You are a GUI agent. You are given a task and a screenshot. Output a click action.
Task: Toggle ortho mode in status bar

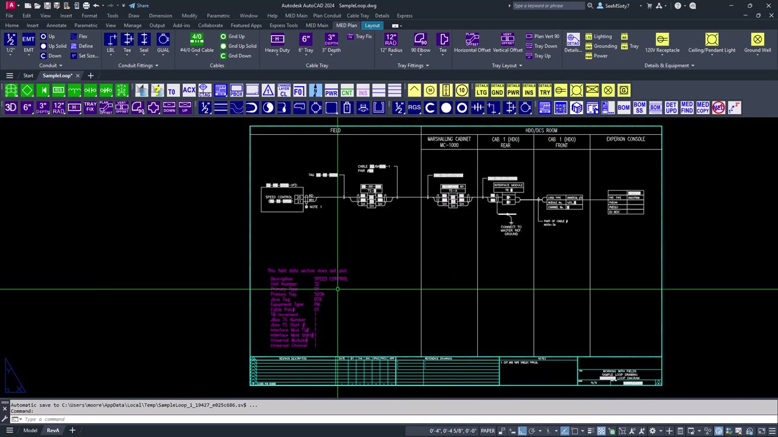click(x=522, y=430)
